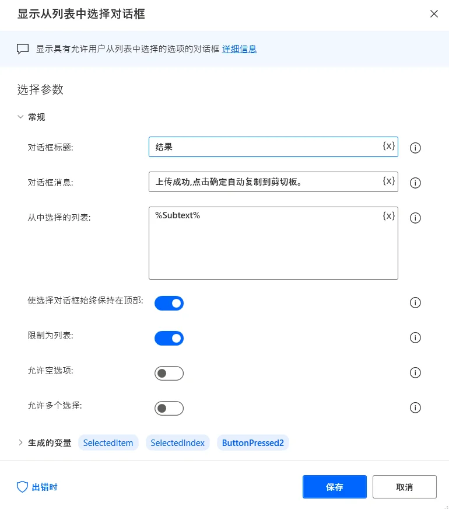Open 出错时 error handling settings
Image resolution: width=449 pixels, height=509 pixels.
pyautogui.click(x=37, y=487)
